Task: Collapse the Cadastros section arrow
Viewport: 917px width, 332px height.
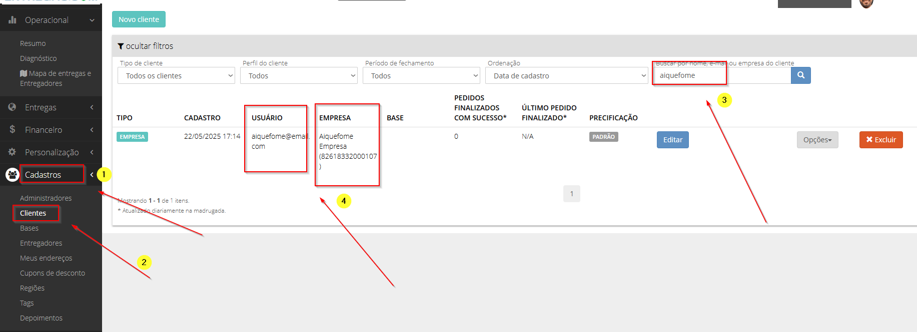Action: tap(92, 175)
